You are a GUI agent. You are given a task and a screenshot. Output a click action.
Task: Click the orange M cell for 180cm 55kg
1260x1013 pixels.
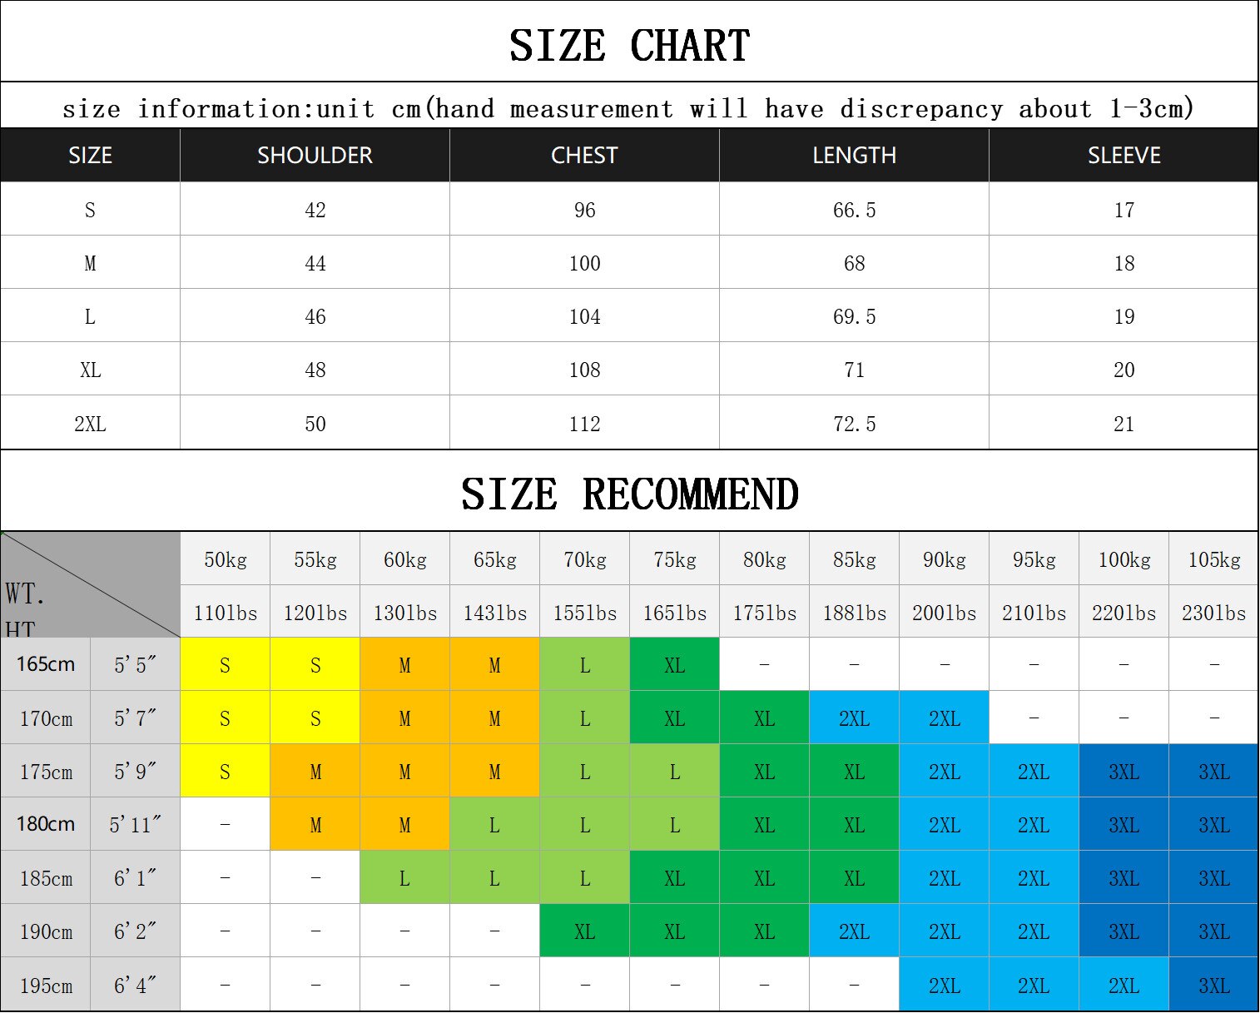pos(315,825)
